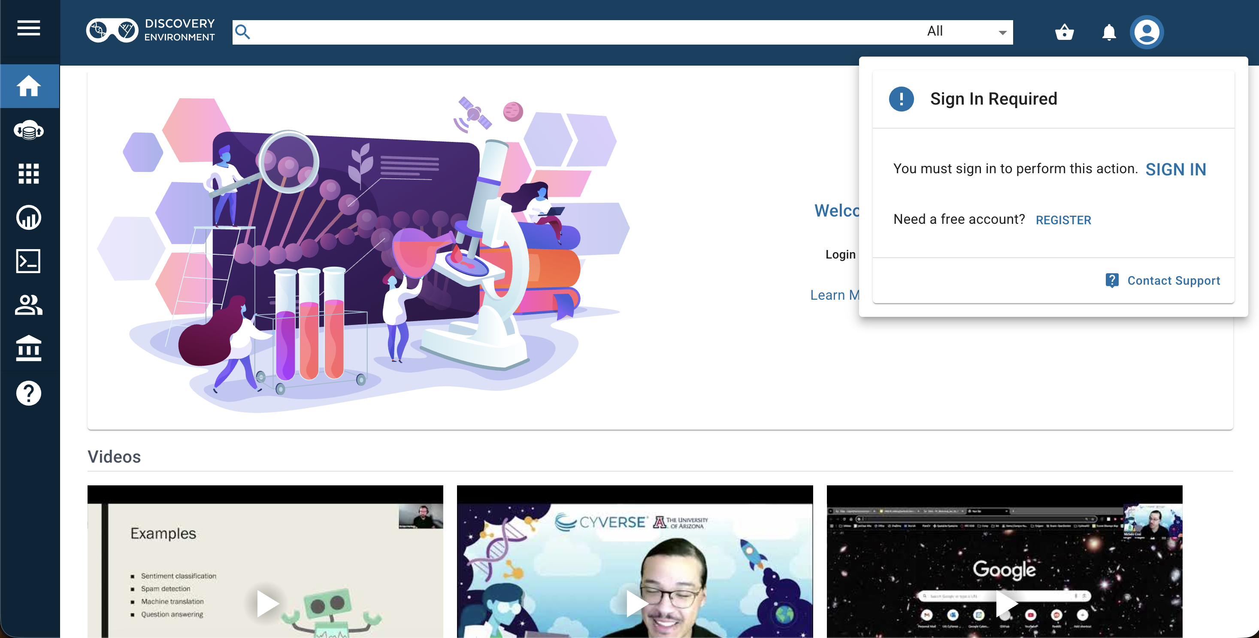
Task: Play the Google homepage video
Action: [1005, 603]
